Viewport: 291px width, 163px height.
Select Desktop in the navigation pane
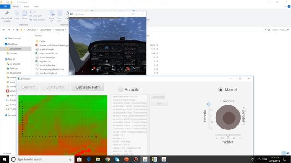coord(14,68)
